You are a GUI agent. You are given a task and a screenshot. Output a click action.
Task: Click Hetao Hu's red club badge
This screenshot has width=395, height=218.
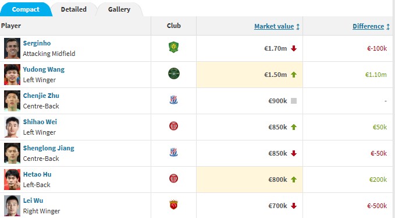point(173,178)
